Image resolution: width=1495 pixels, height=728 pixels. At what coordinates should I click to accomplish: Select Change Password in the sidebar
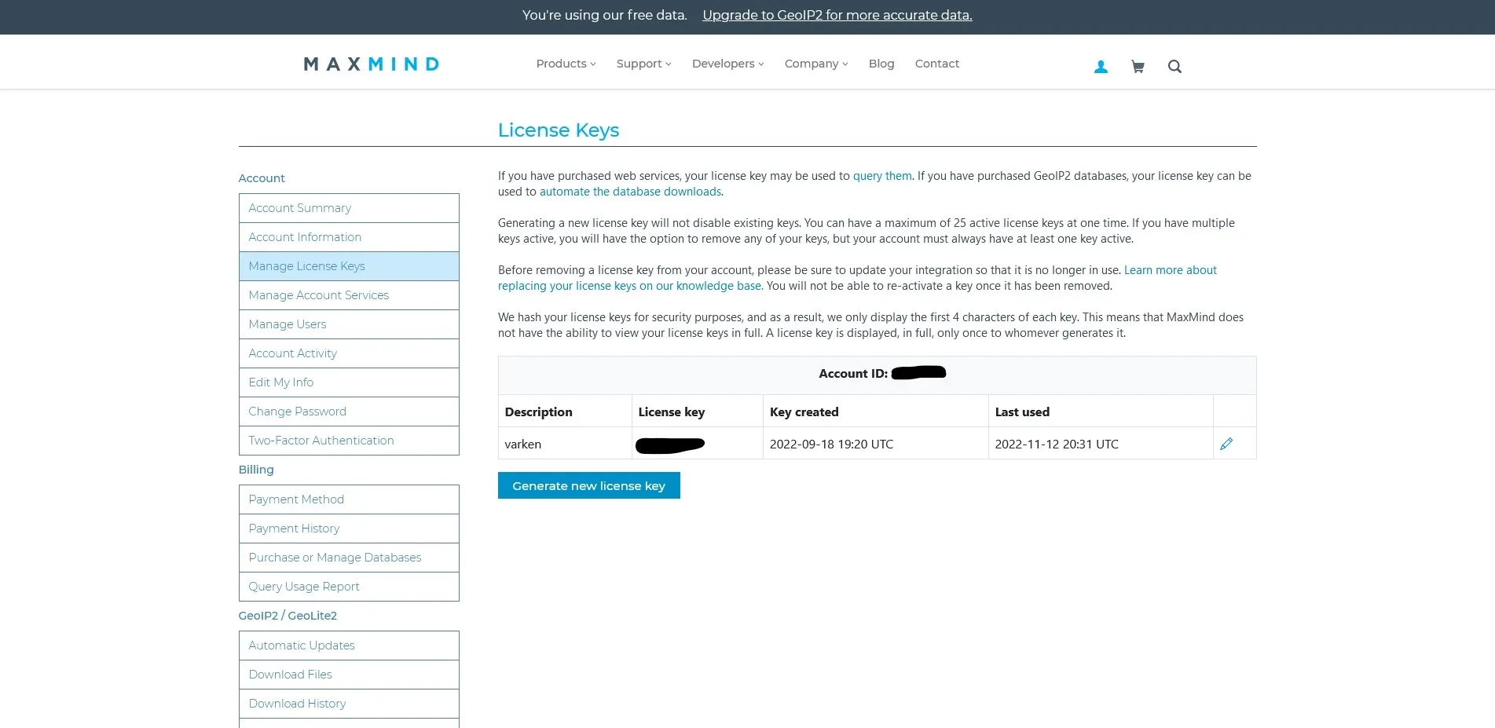click(x=297, y=411)
